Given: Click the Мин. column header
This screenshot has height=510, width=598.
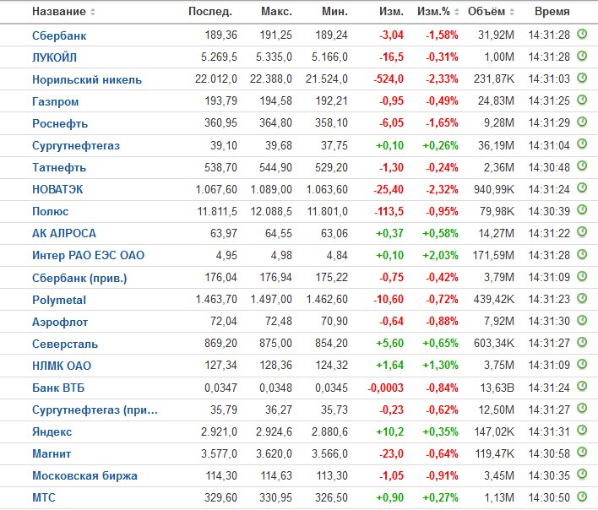Looking at the screenshot, I should [x=334, y=12].
